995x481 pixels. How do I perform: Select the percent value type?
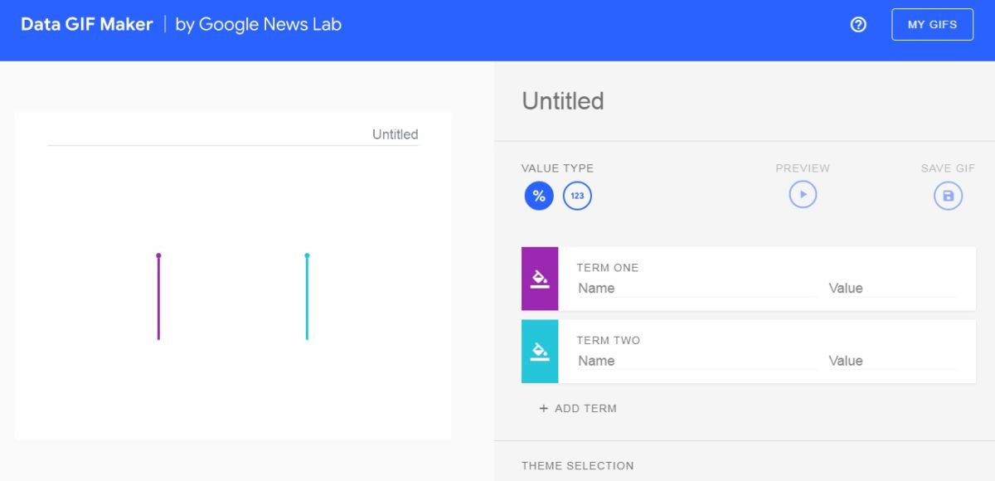click(x=539, y=197)
